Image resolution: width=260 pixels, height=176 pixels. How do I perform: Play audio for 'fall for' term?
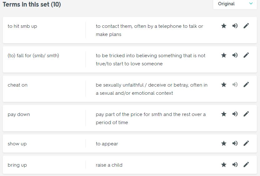tap(235, 55)
